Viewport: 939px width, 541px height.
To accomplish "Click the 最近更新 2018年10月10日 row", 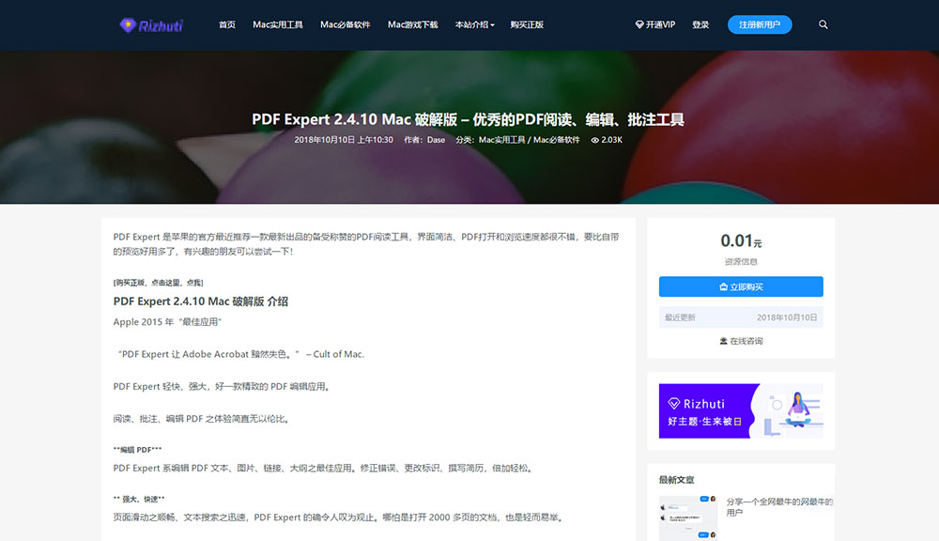I will point(741,317).
